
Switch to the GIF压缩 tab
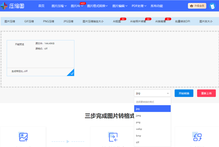tap(29, 21)
